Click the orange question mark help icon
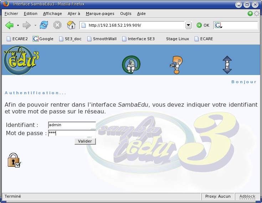The image size is (262, 203). (x=176, y=65)
